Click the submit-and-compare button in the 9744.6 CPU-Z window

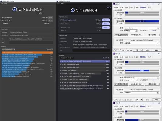click(152, 35)
